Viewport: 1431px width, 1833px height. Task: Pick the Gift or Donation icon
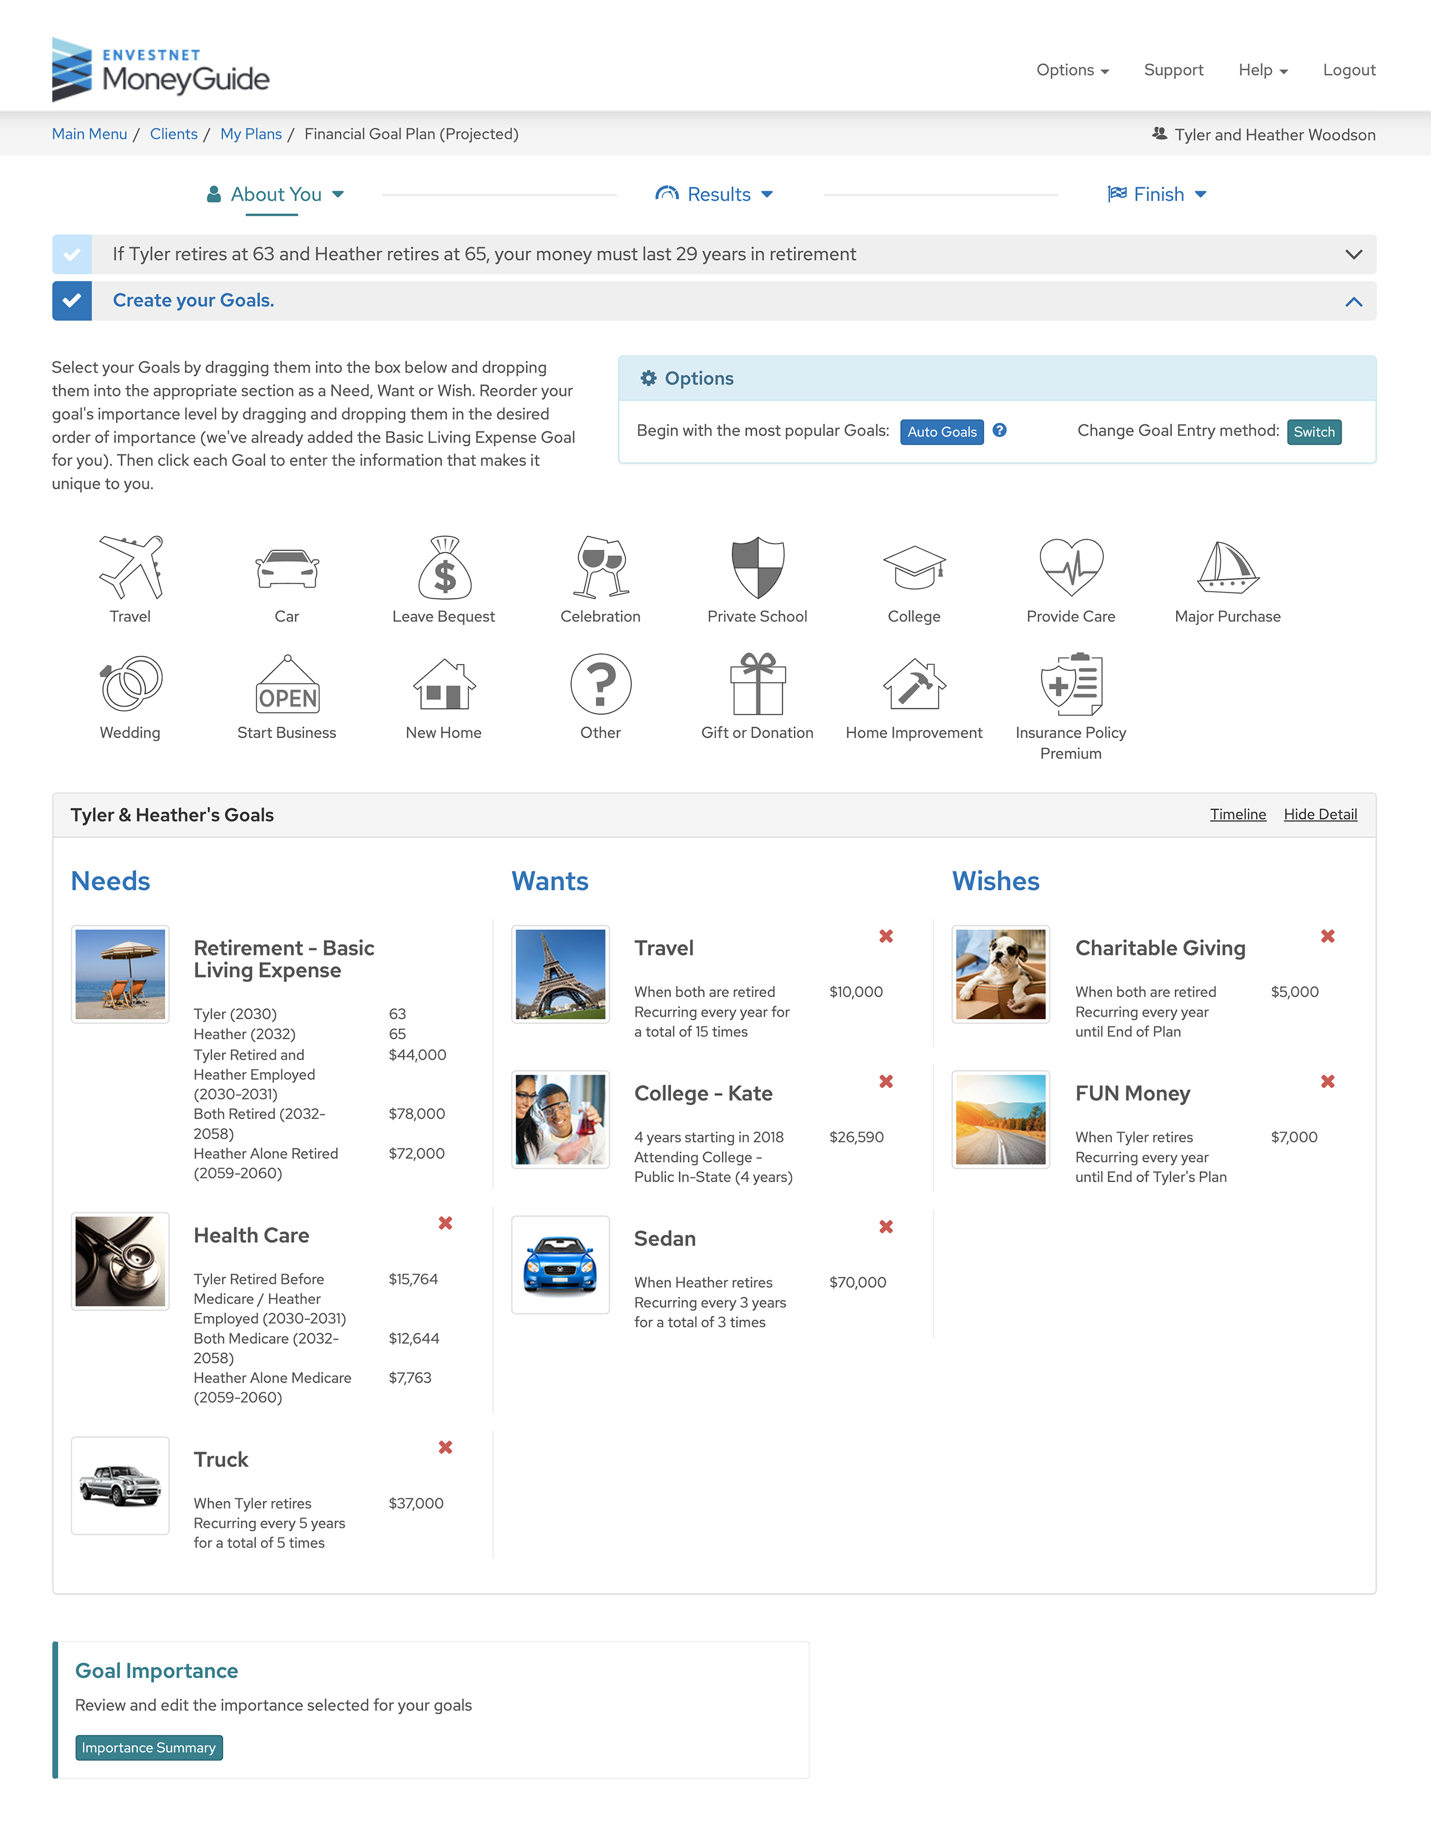757,684
